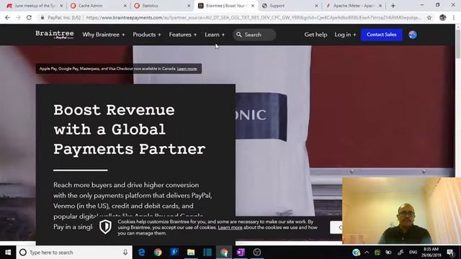Screen dimensions: 461x259
Task: Switch to the Statistics tab
Action: click(161, 6)
